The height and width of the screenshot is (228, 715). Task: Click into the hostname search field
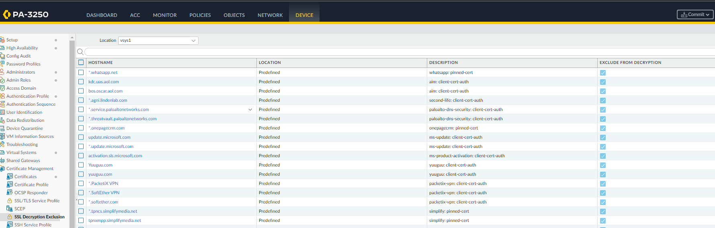click(x=398, y=52)
